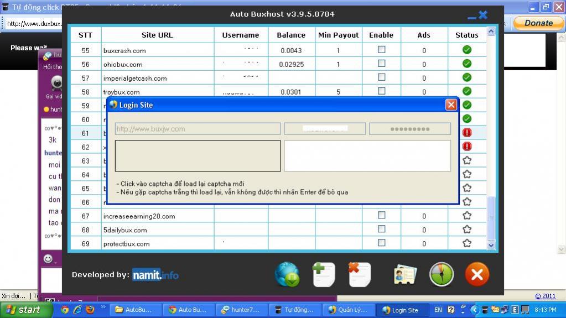This screenshot has height=318, width=566.
Task: Click the EN language indicator
Action: pos(438,310)
